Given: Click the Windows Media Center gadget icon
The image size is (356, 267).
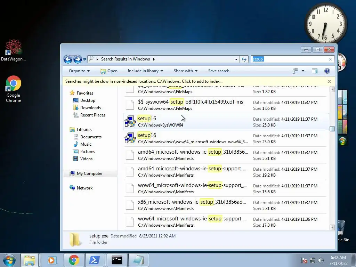Looking at the screenshot, I should coord(342,141).
